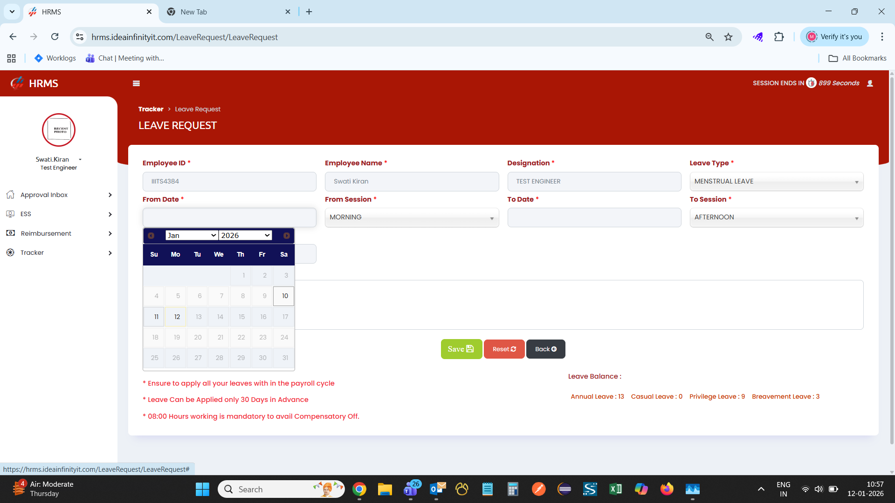Click the user profile icon near session timer
Screen dimensions: 895x503
click(x=870, y=83)
